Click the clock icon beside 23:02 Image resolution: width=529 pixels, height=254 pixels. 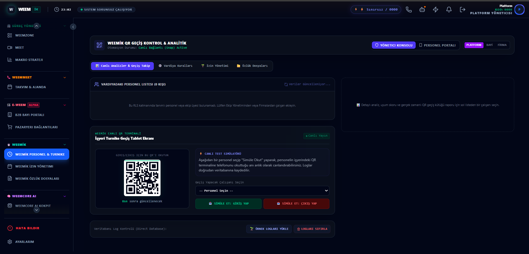pyautogui.click(x=57, y=9)
